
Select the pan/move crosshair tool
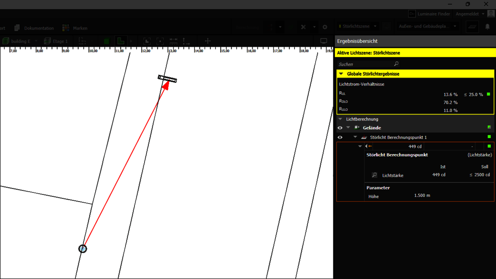point(207,41)
